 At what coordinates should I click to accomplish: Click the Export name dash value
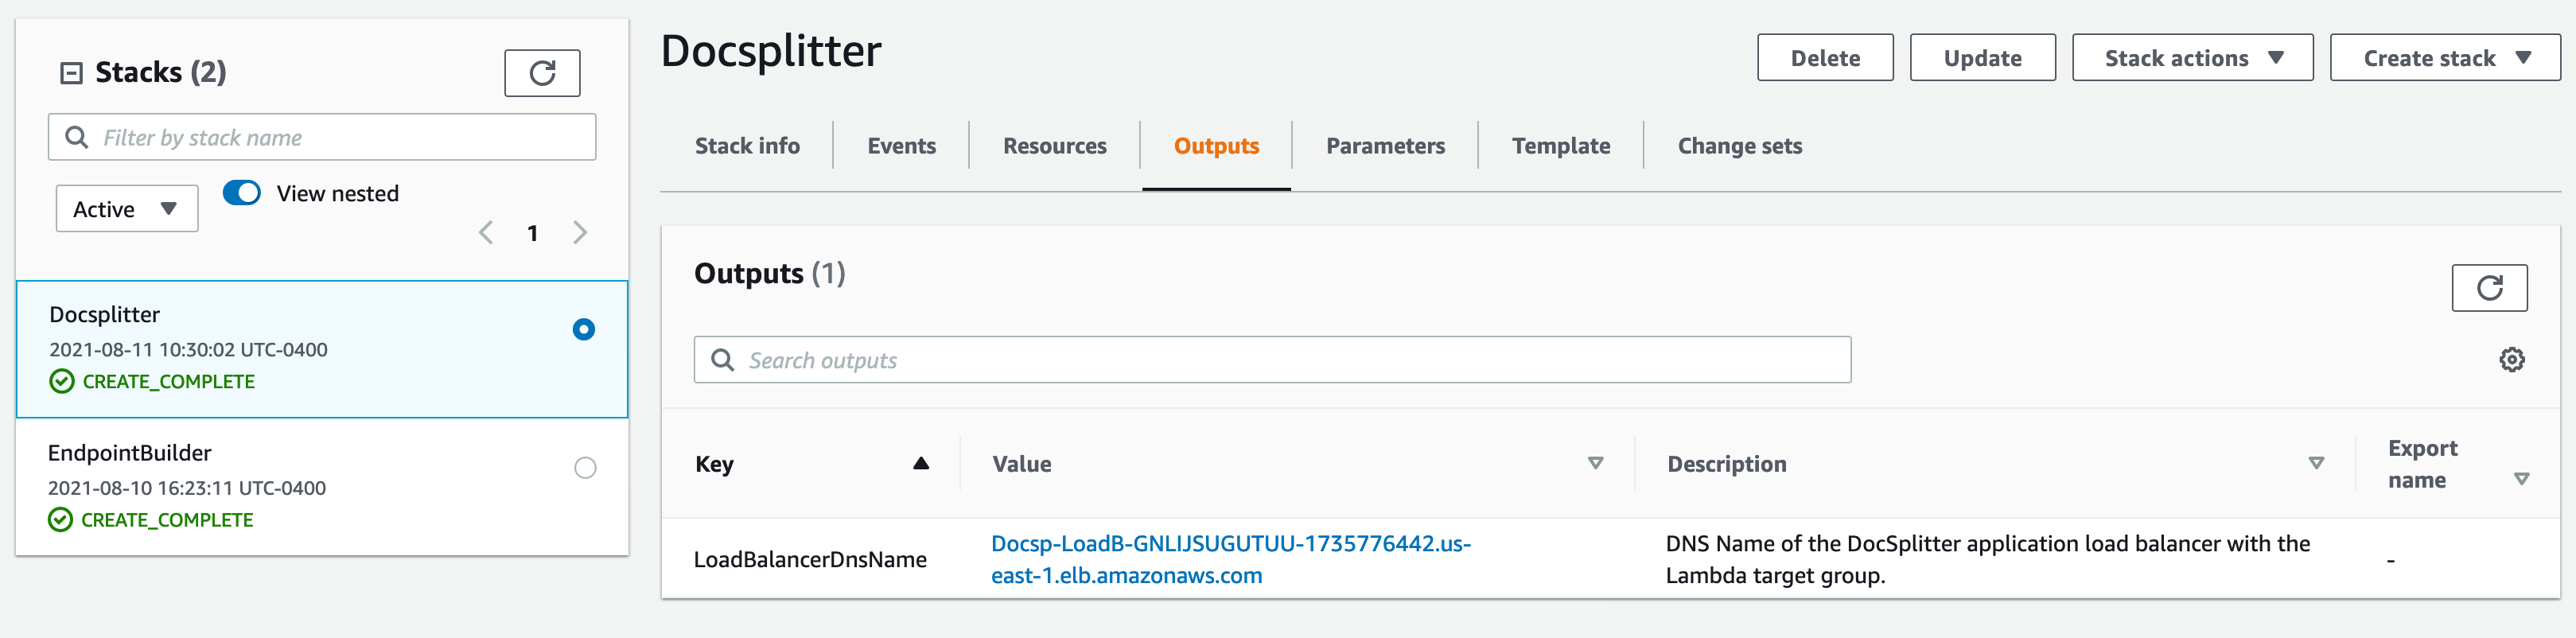coord(2391,561)
